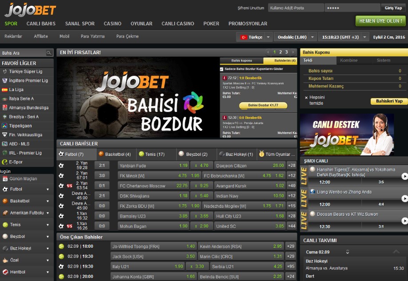The image size is (408, 281).
Task: Switch to the Basketbol (4) live tab
Action: [x=116, y=154]
